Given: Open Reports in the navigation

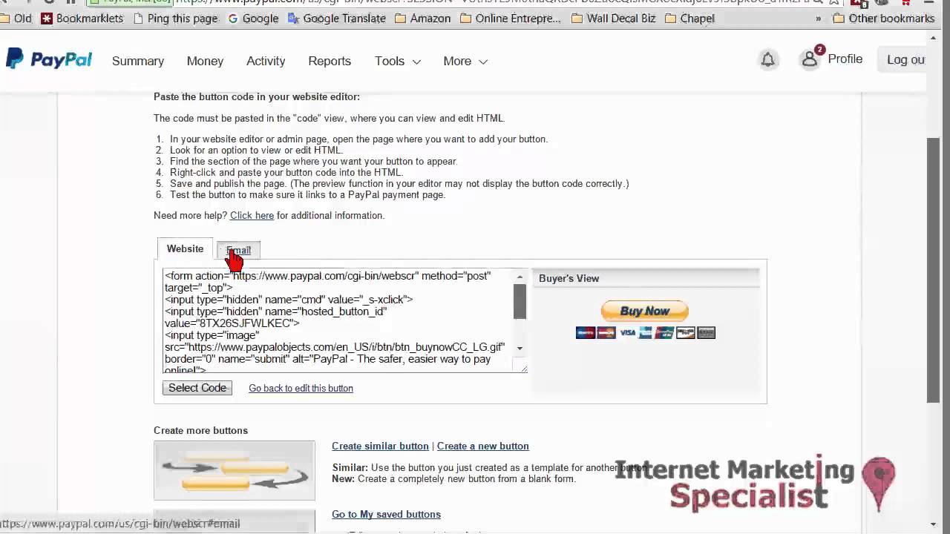Looking at the screenshot, I should [330, 61].
